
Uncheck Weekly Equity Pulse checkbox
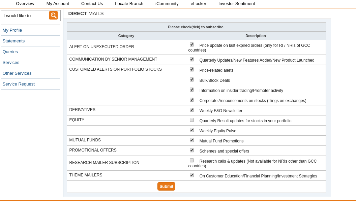[192, 130]
